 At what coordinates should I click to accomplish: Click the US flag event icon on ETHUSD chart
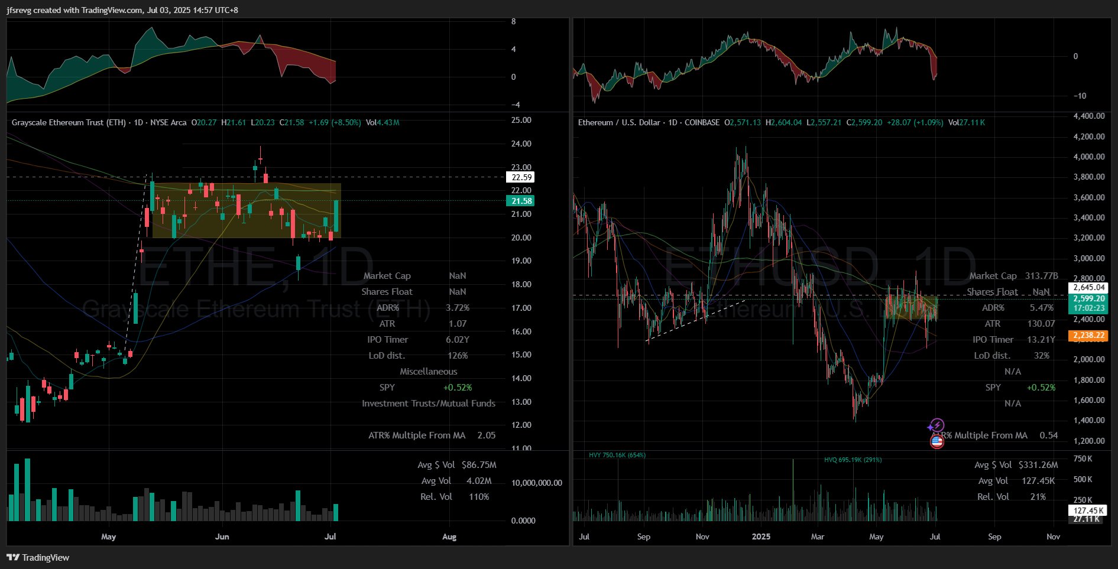(x=936, y=441)
